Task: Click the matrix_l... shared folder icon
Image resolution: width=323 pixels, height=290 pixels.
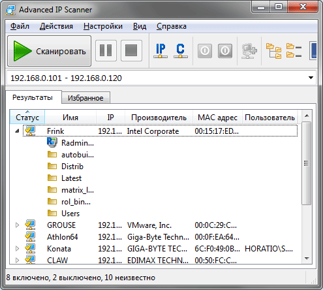Action: 52,189
